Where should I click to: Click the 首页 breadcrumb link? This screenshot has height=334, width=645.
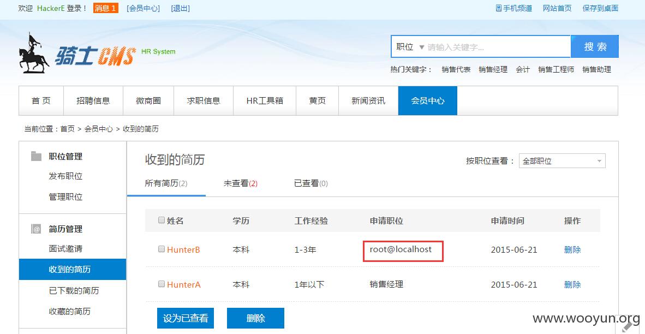[68, 129]
